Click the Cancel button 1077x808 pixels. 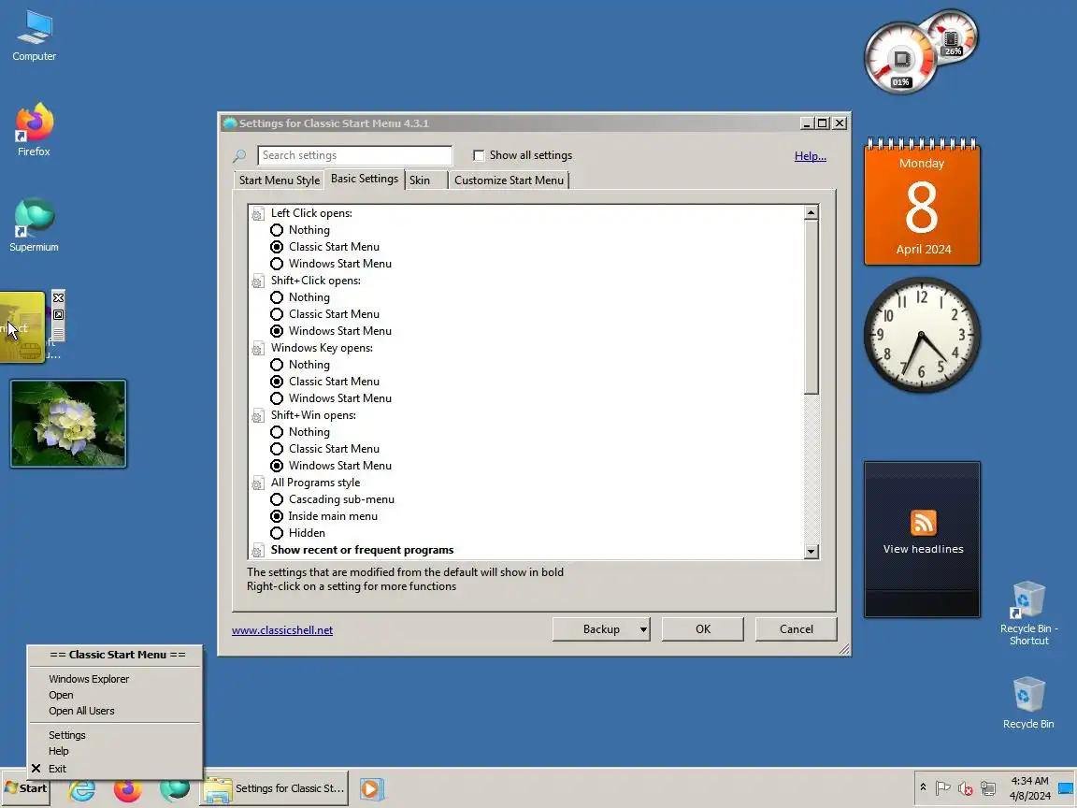pos(797,629)
